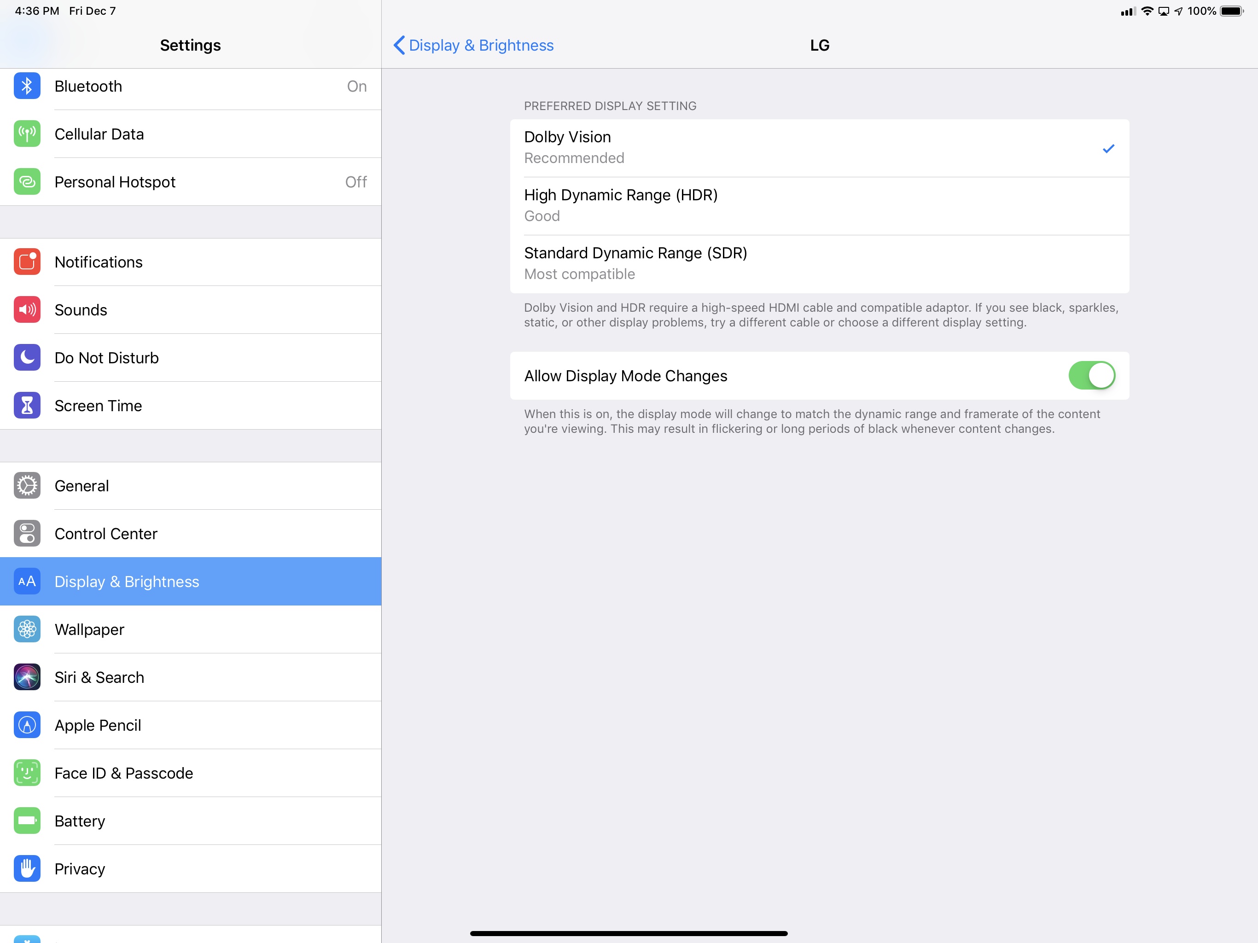
Task: Open Wallpaper settings
Action: coord(191,629)
